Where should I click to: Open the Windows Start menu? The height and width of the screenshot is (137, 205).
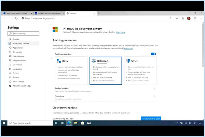coord(4,123)
